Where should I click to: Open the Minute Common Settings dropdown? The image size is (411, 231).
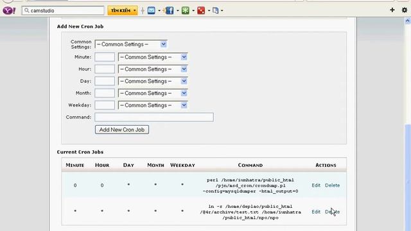click(x=153, y=57)
